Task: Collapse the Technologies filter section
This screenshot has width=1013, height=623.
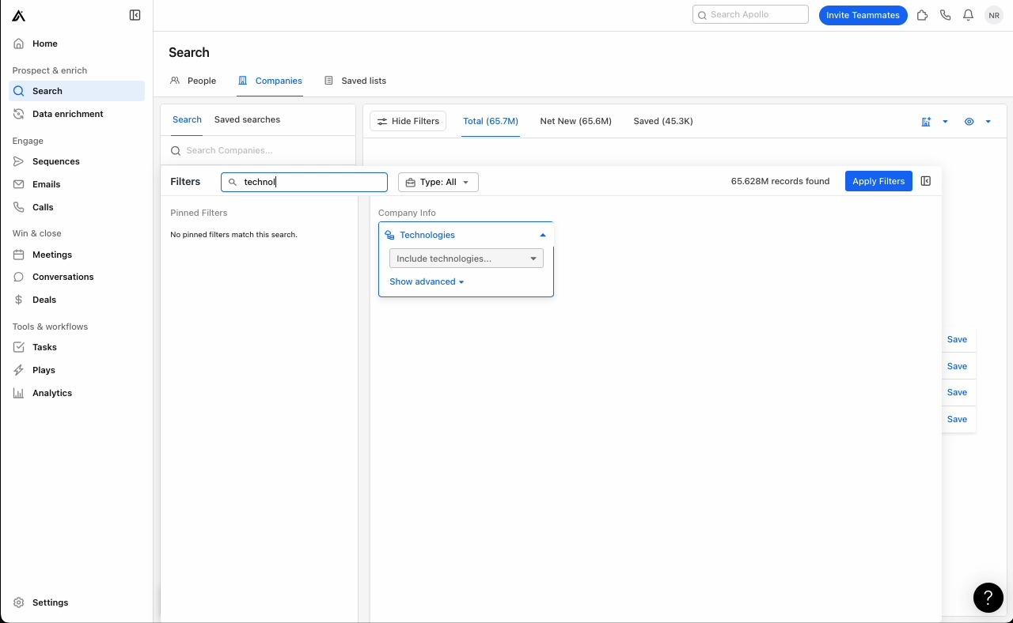Action: tap(543, 235)
